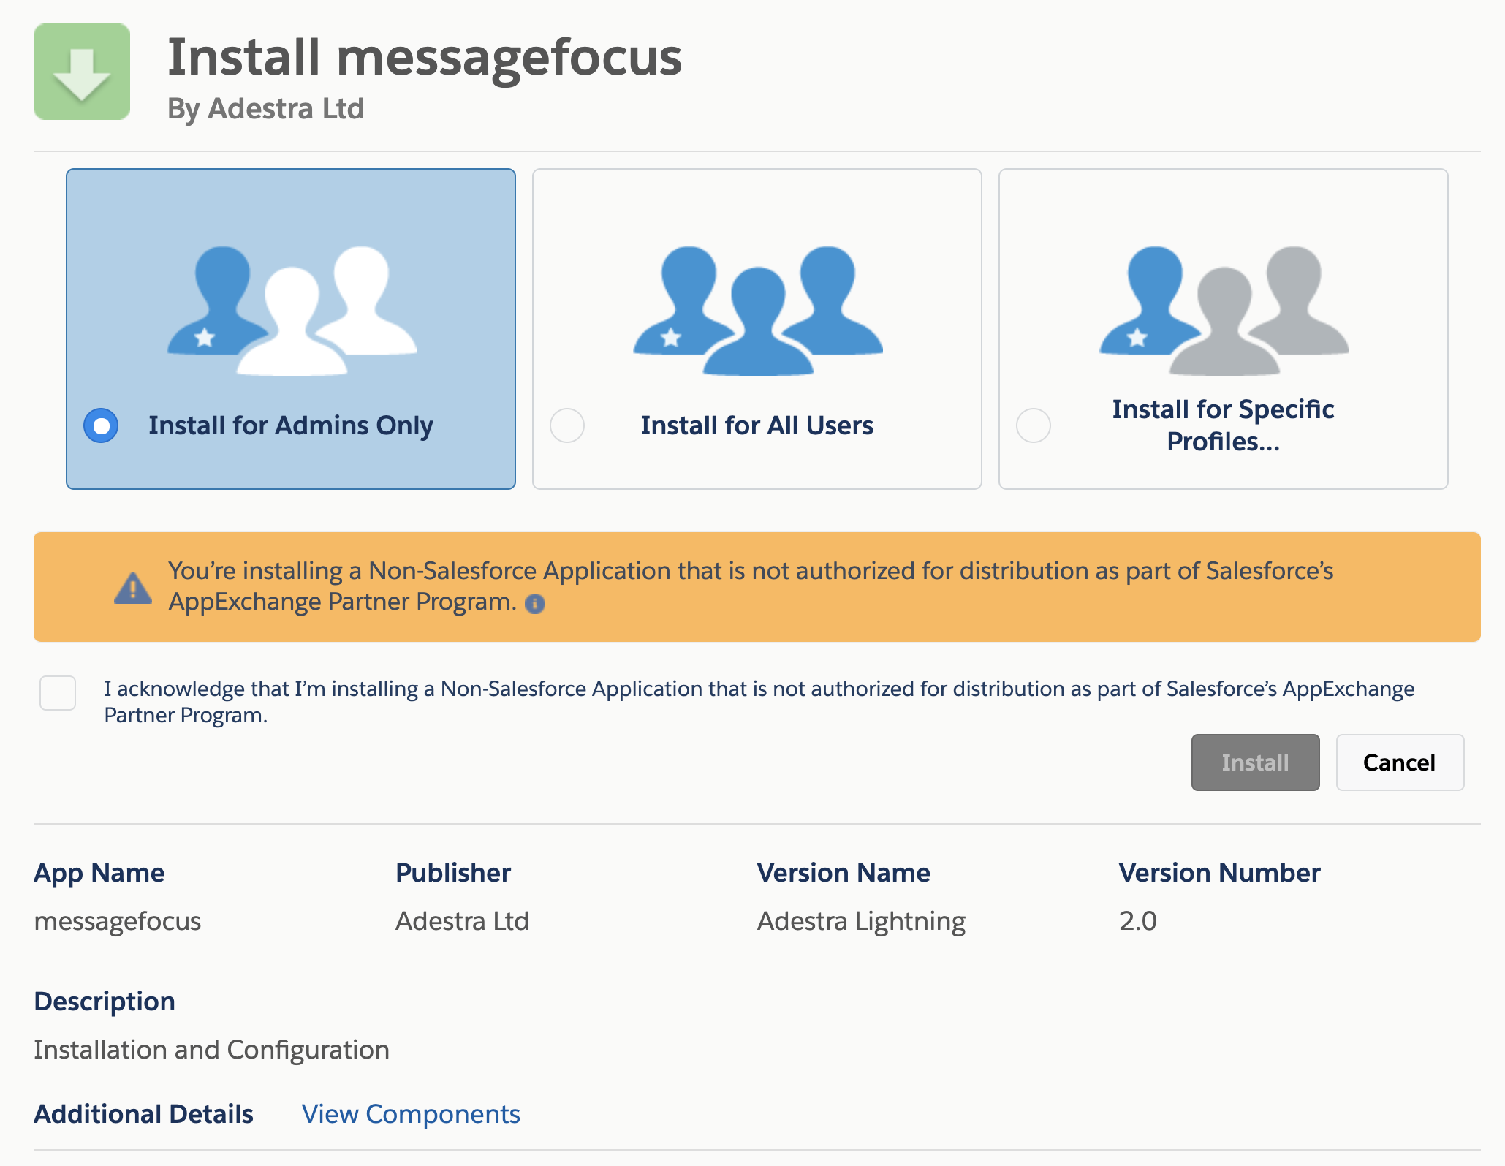Select Install for All Users radio button
This screenshot has width=1505, height=1166.
click(567, 425)
